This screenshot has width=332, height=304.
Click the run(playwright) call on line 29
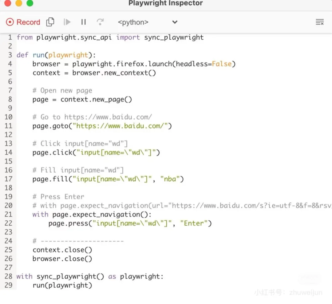tap(62, 285)
